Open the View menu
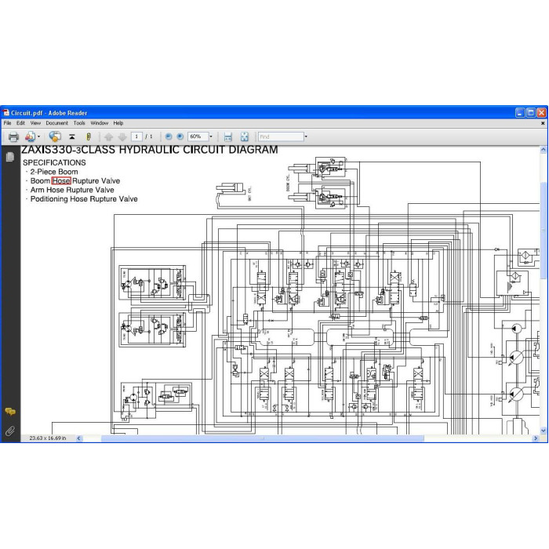This screenshot has width=549, height=549. [35, 123]
